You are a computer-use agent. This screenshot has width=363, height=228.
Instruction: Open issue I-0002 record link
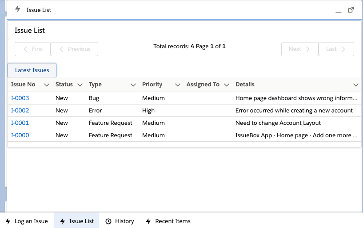20,110
